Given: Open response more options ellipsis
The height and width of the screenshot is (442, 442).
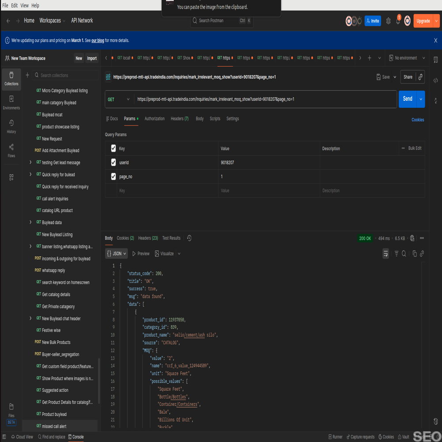Looking at the screenshot, I should pyautogui.click(x=422, y=238).
